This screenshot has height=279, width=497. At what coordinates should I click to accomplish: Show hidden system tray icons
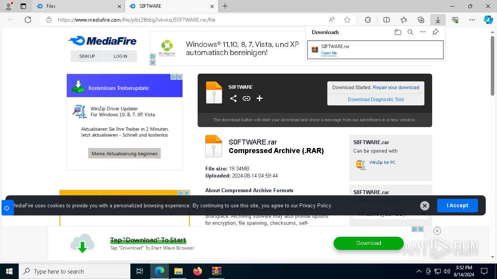coord(419,271)
